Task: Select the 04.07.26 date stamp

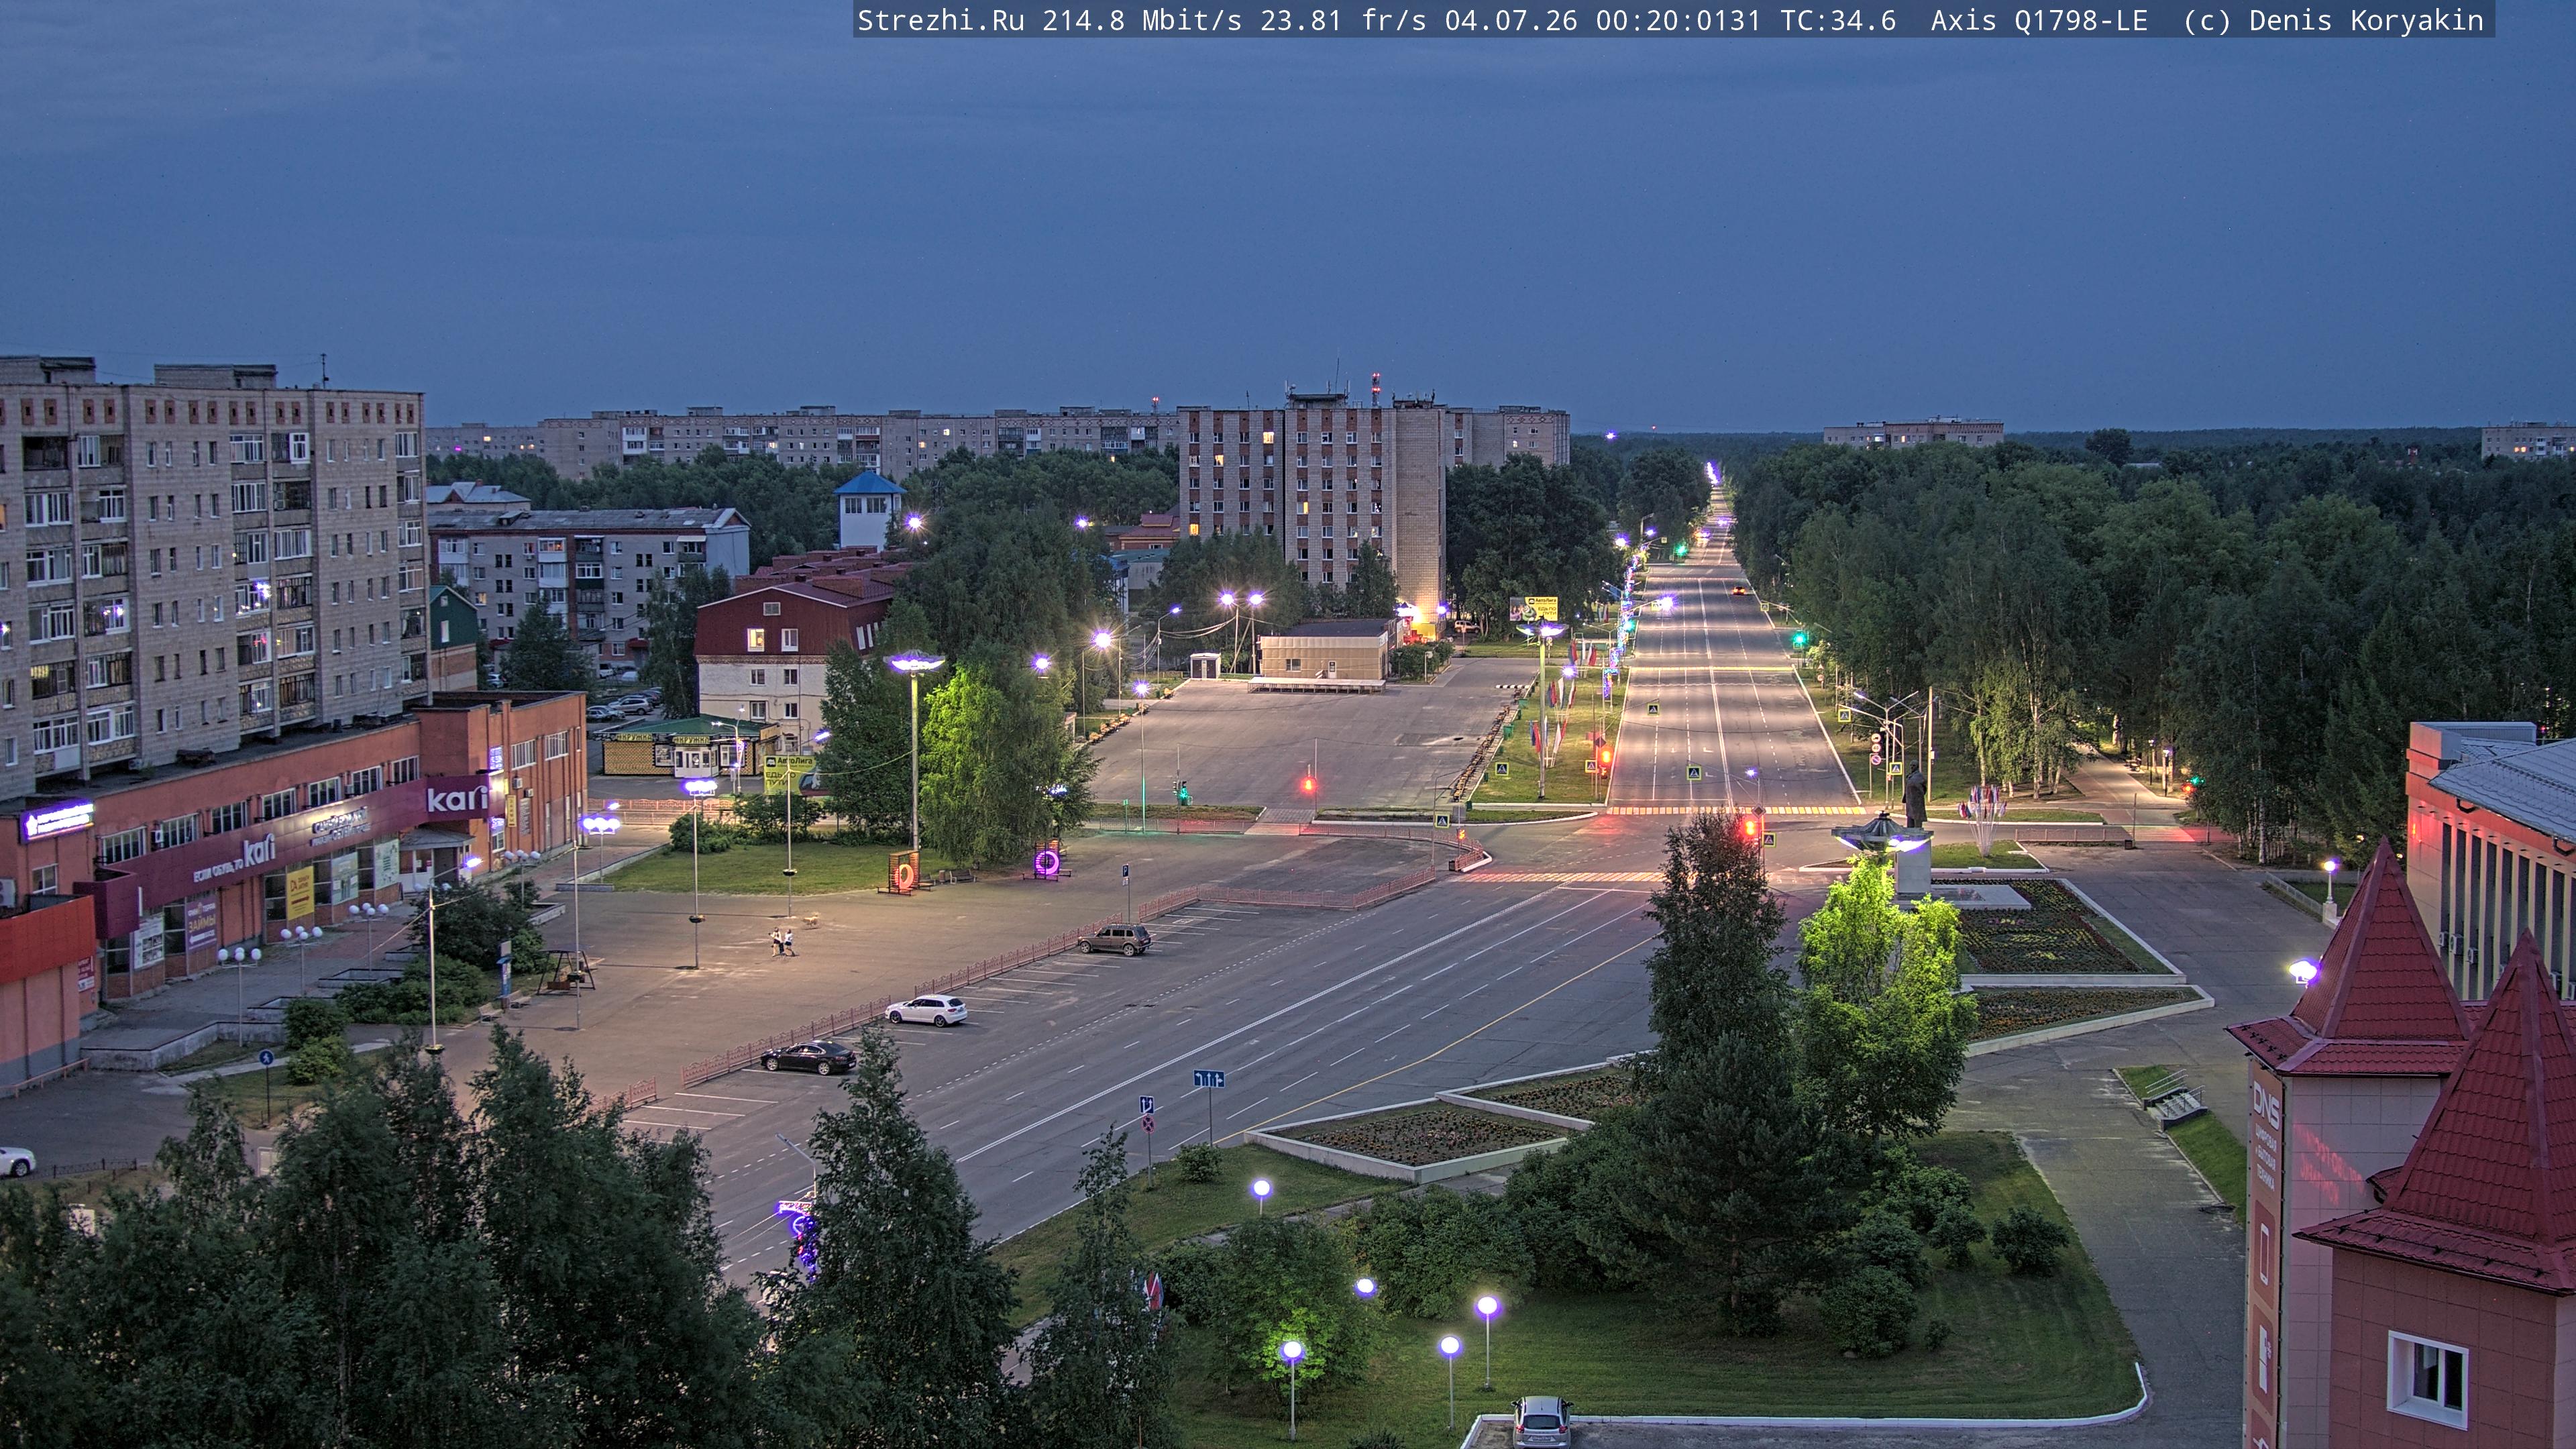Action: point(1511,21)
